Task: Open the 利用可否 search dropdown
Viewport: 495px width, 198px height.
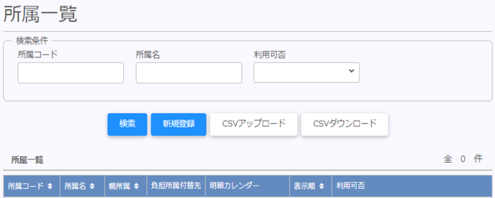Action: 306,72
